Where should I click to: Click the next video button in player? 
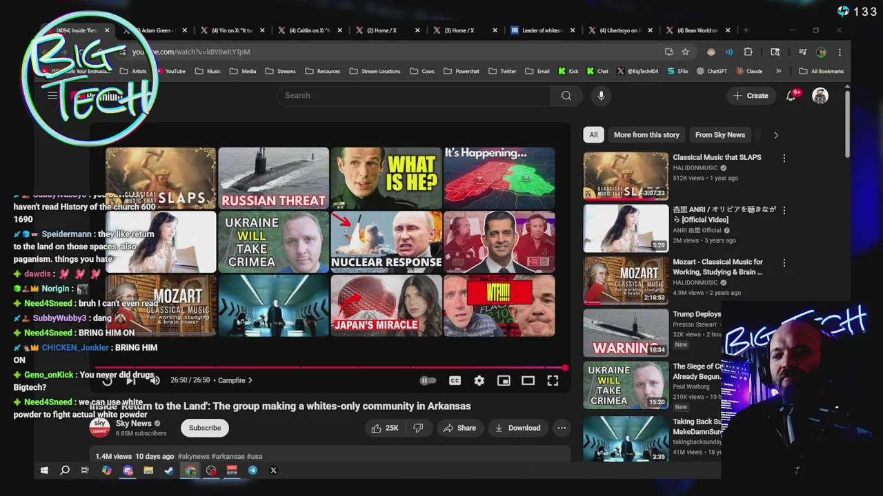click(131, 380)
